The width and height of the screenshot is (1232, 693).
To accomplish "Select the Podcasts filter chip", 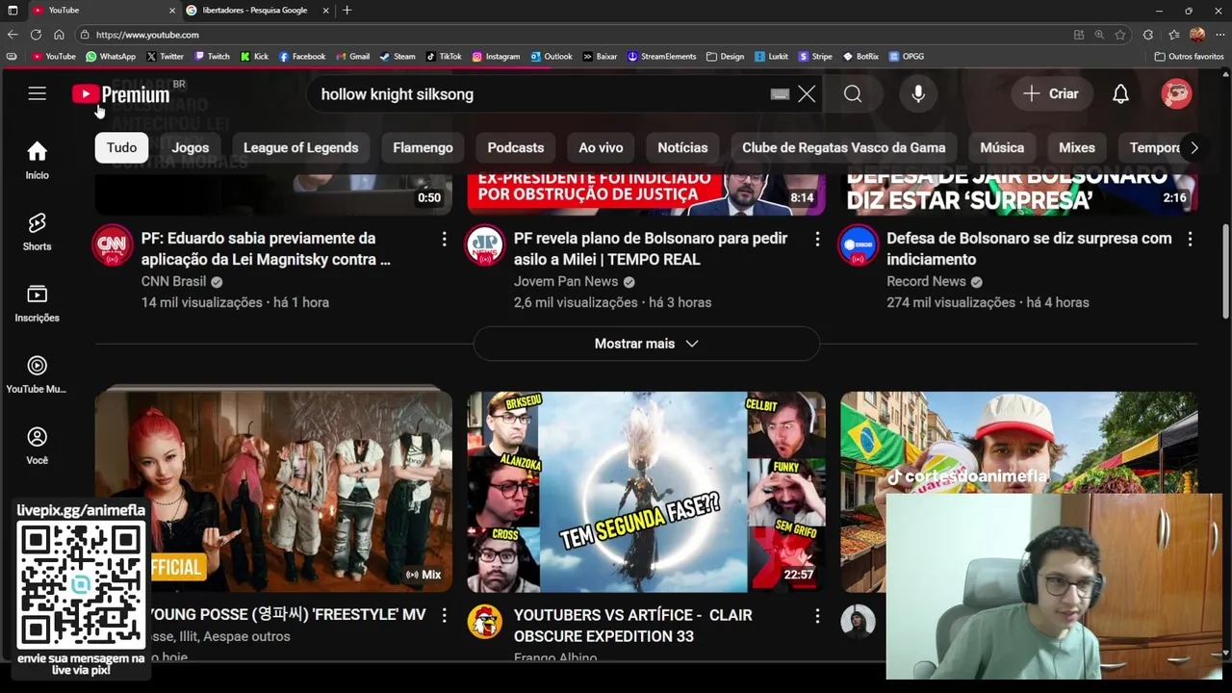I will [x=516, y=147].
